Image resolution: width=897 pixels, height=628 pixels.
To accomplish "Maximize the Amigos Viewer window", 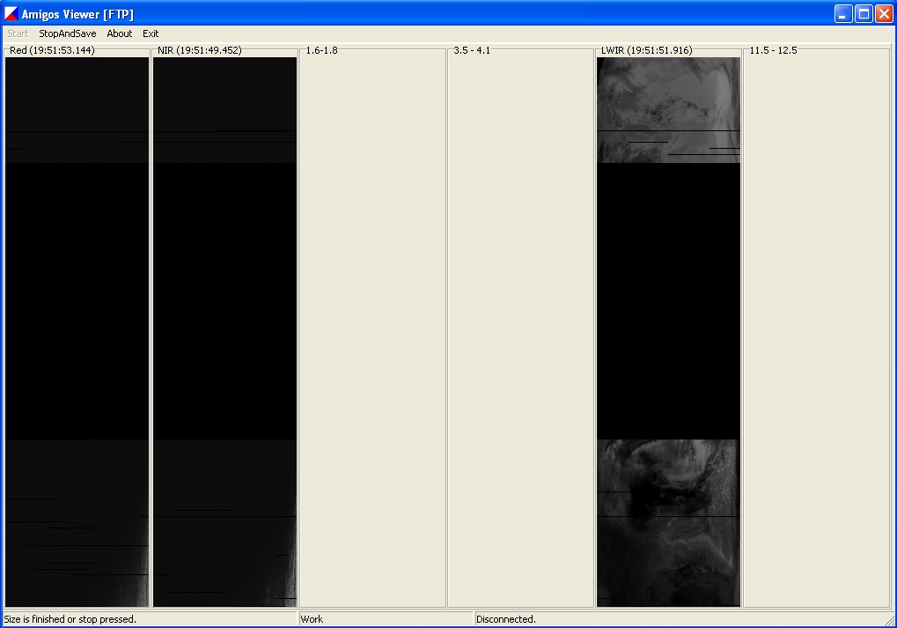I will point(864,14).
